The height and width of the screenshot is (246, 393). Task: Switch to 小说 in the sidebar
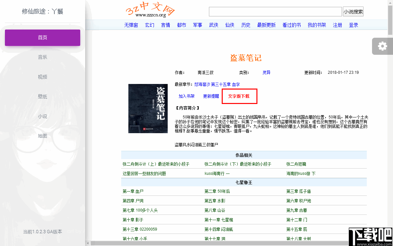click(43, 116)
